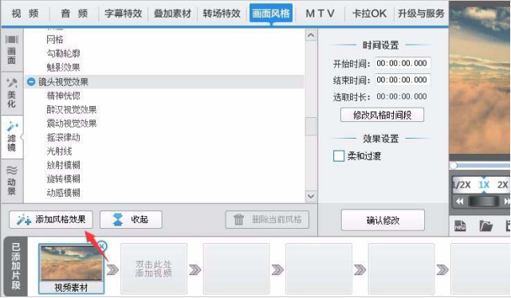Click the rewind playback button
This screenshot has height=298, width=511.
[459, 202]
